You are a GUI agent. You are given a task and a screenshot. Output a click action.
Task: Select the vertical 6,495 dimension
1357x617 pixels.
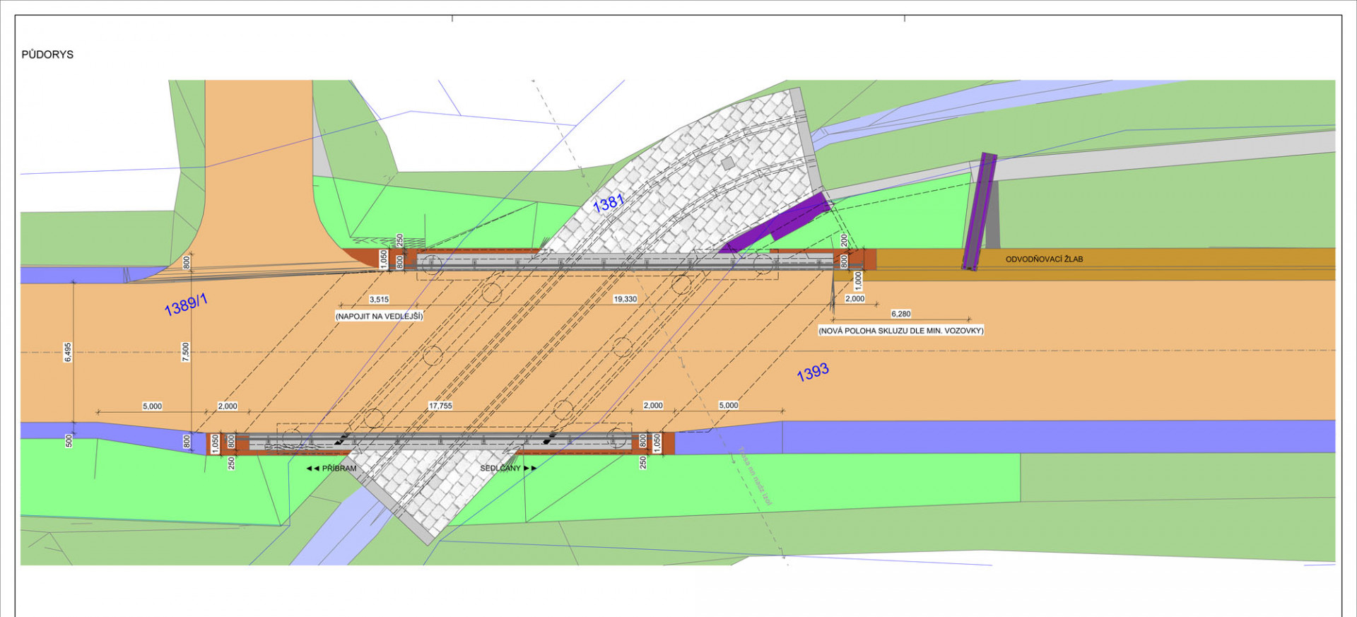click(x=68, y=352)
